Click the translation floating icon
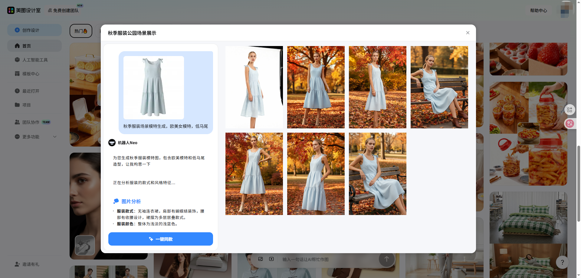This screenshot has width=581, height=278. pyautogui.click(x=570, y=123)
